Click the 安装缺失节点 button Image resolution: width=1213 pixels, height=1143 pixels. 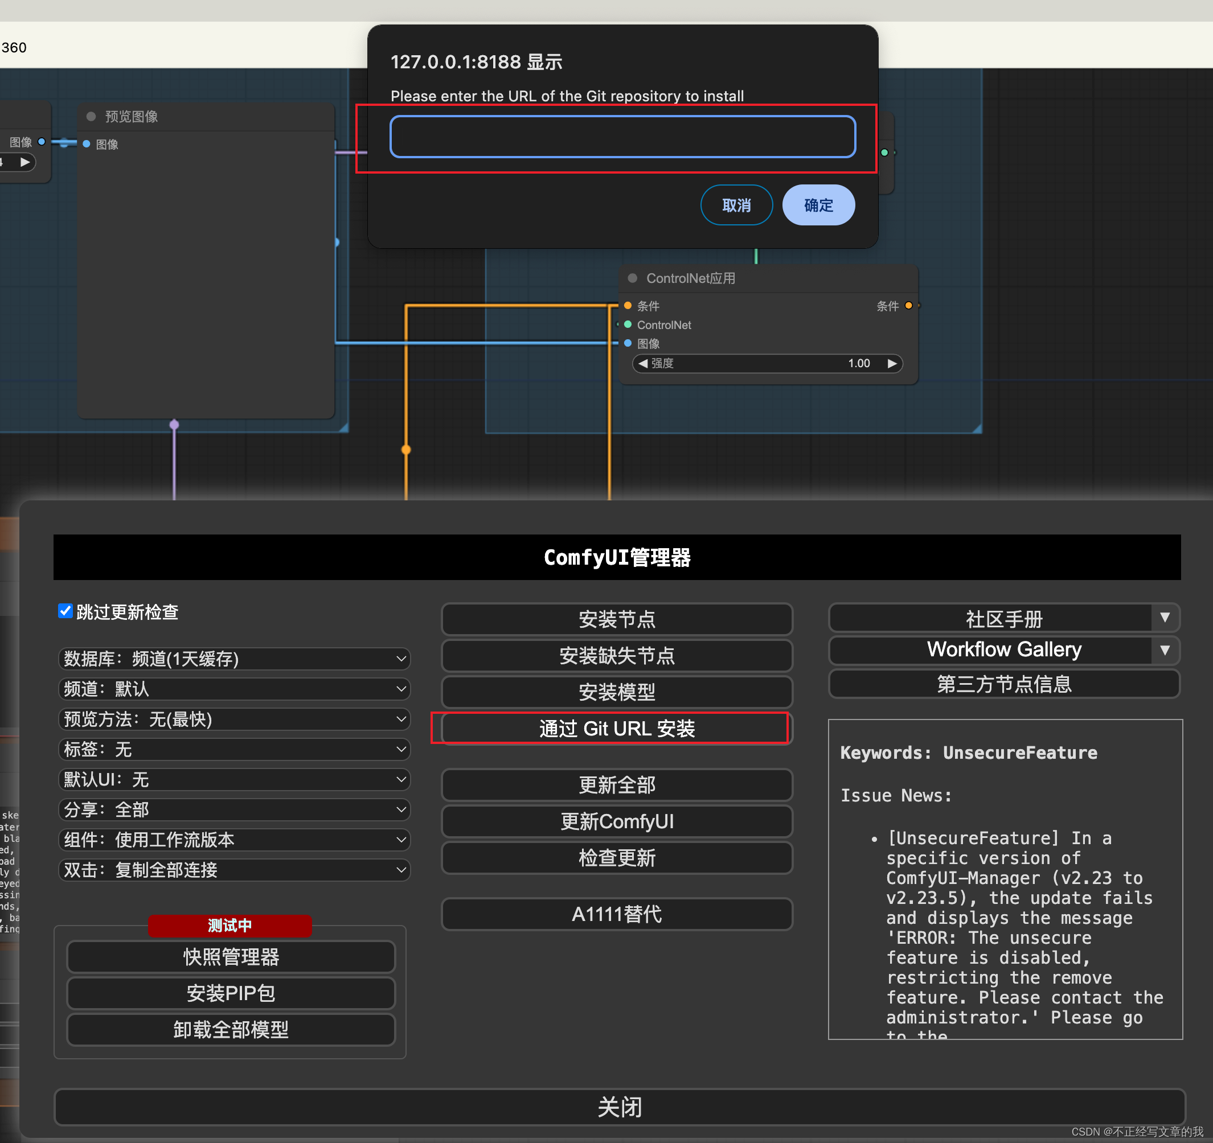click(x=617, y=656)
